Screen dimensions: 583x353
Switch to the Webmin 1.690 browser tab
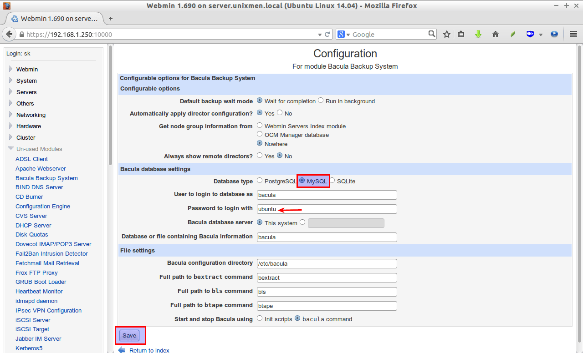(55, 19)
